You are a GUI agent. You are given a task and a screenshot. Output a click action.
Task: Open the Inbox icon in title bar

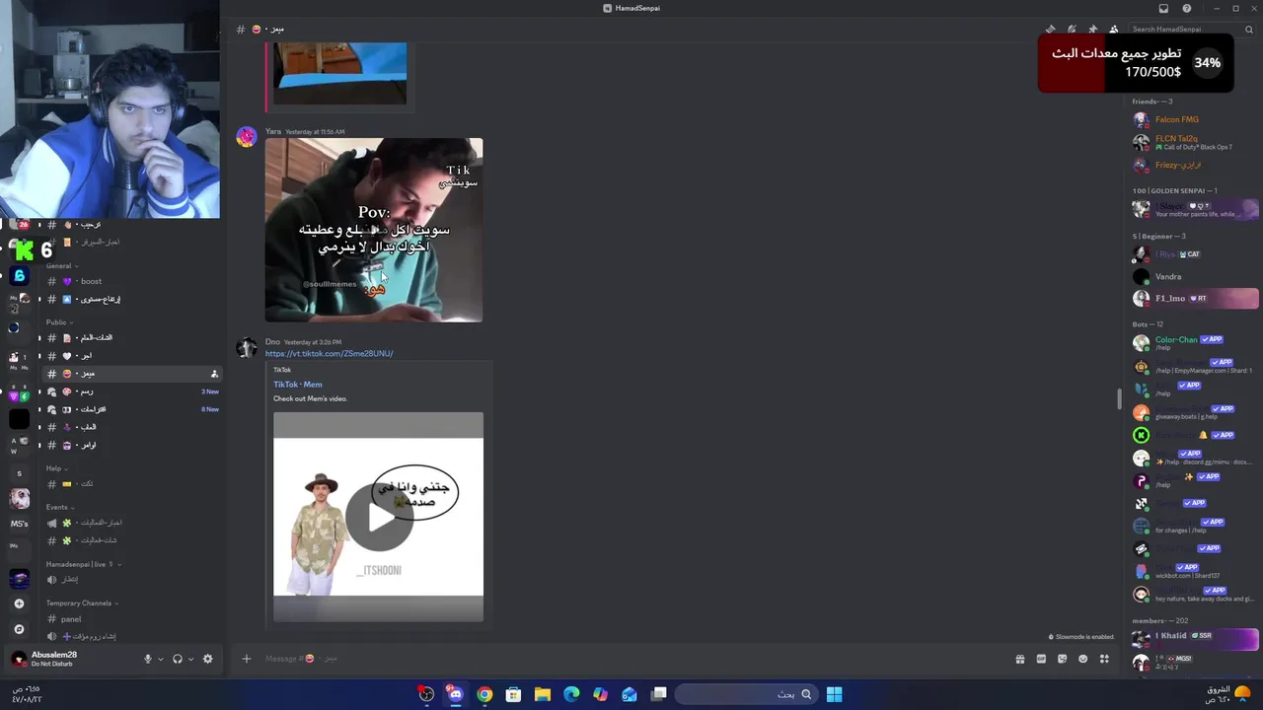[1163, 8]
